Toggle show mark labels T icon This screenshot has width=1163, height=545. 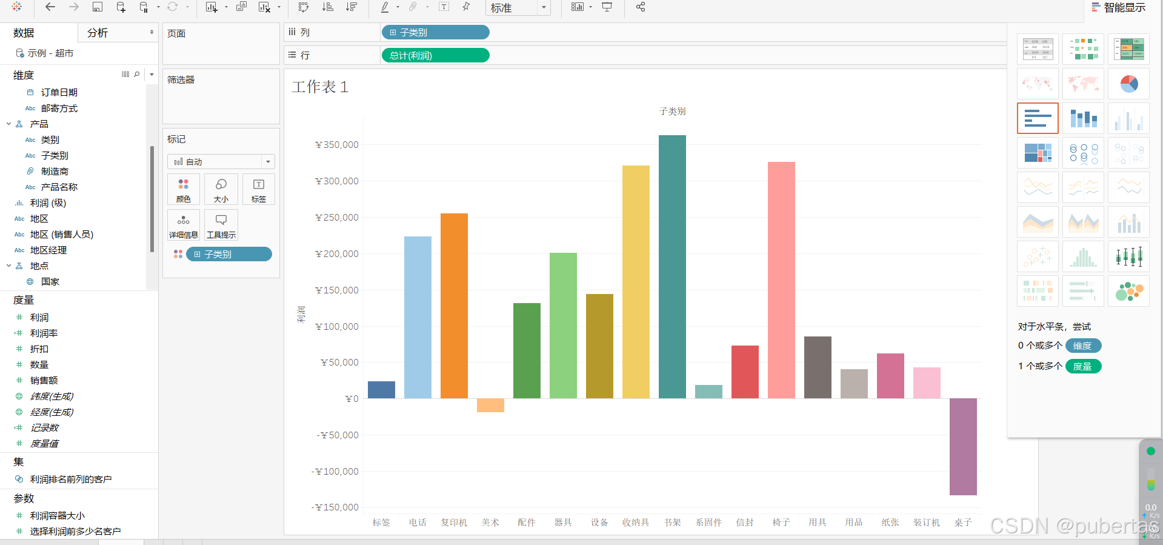(x=444, y=7)
